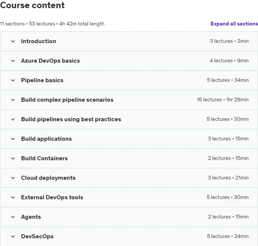Click '2 lectures • 15min' in Build Containers row
Viewport: 258px width, 246px height.
point(228,158)
